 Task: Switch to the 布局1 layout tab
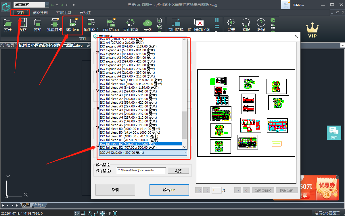coord(39,205)
